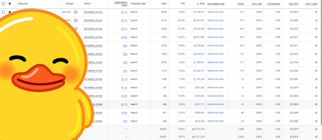The width and height of the screenshot is (322, 140).
Task: Open the 572 clicks link
Action: click(242, 12)
